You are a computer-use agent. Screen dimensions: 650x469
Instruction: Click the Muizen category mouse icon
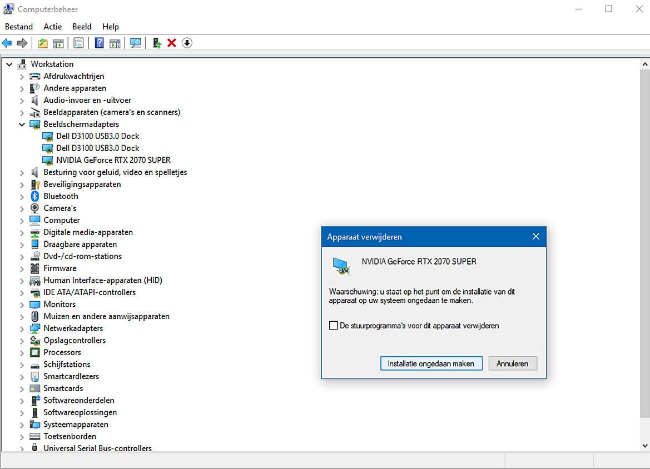click(x=35, y=316)
